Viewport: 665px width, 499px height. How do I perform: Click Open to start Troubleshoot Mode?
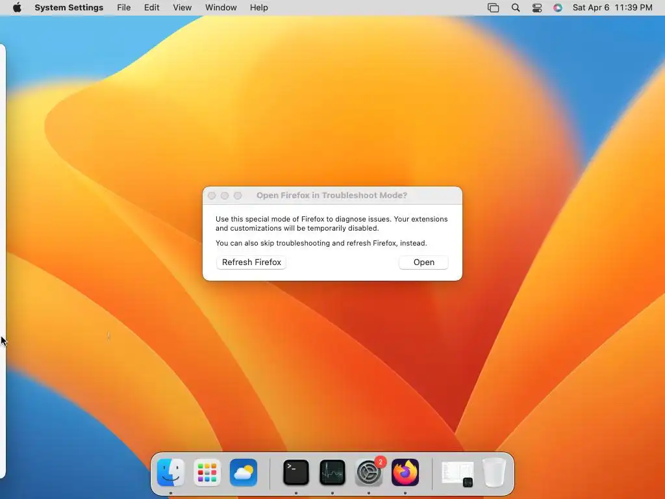423,262
